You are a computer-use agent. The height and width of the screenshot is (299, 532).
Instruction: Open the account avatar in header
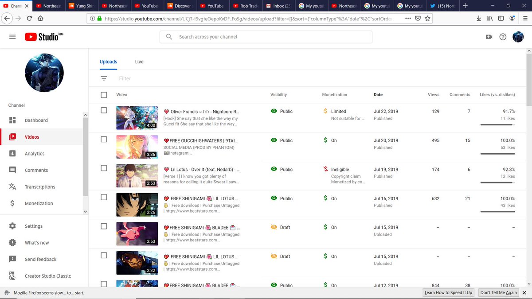[x=518, y=37]
